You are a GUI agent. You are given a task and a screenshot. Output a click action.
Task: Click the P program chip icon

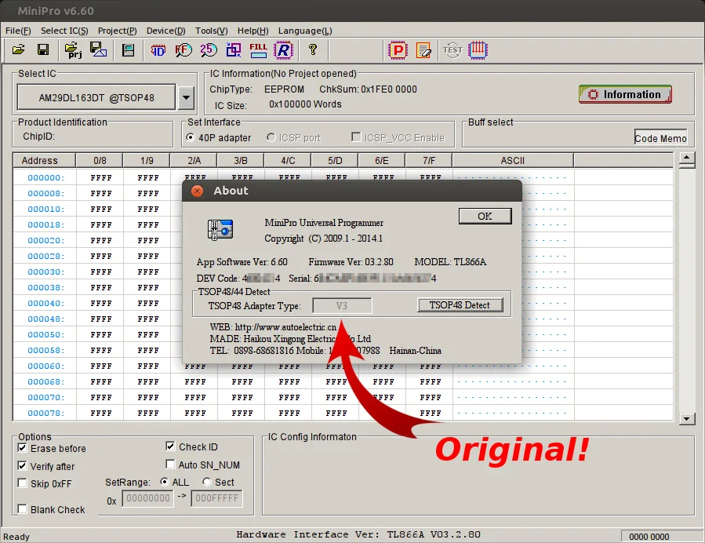coord(398,50)
